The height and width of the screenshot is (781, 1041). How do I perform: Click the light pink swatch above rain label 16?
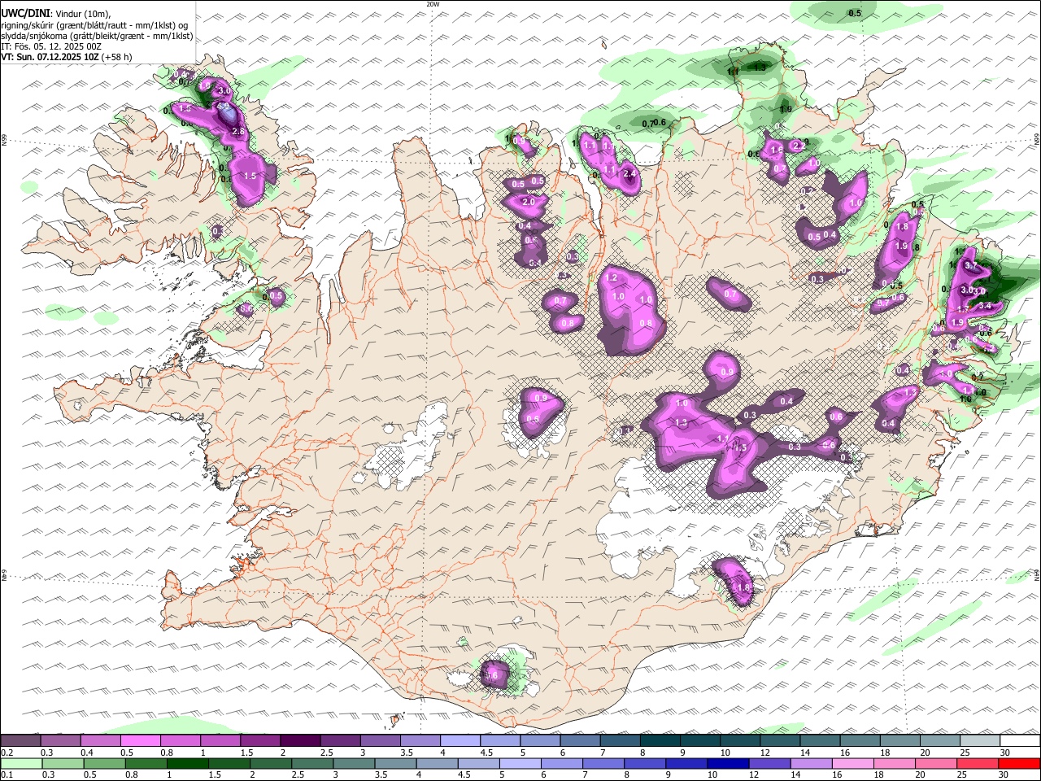click(x=853, y=764)
